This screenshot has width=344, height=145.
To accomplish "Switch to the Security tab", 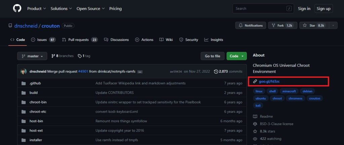I will 189,40.
